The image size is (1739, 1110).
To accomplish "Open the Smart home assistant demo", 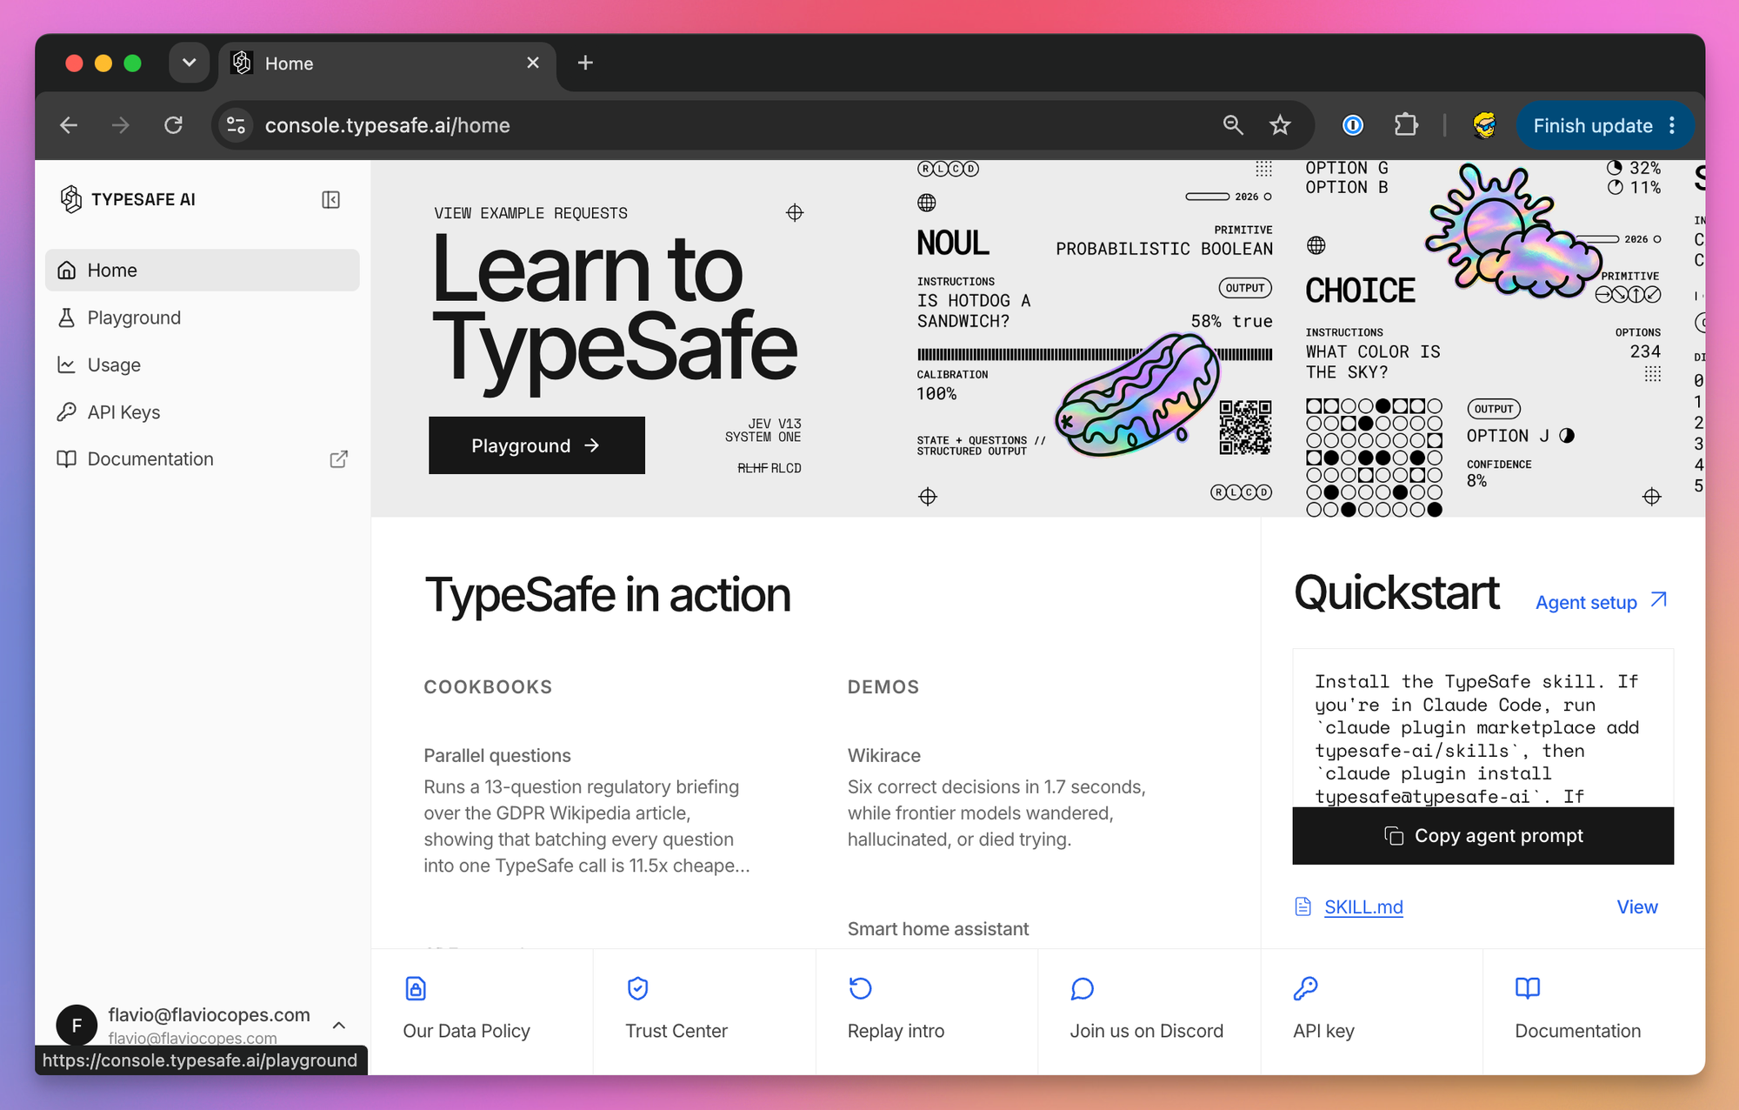I will [938, 929].
